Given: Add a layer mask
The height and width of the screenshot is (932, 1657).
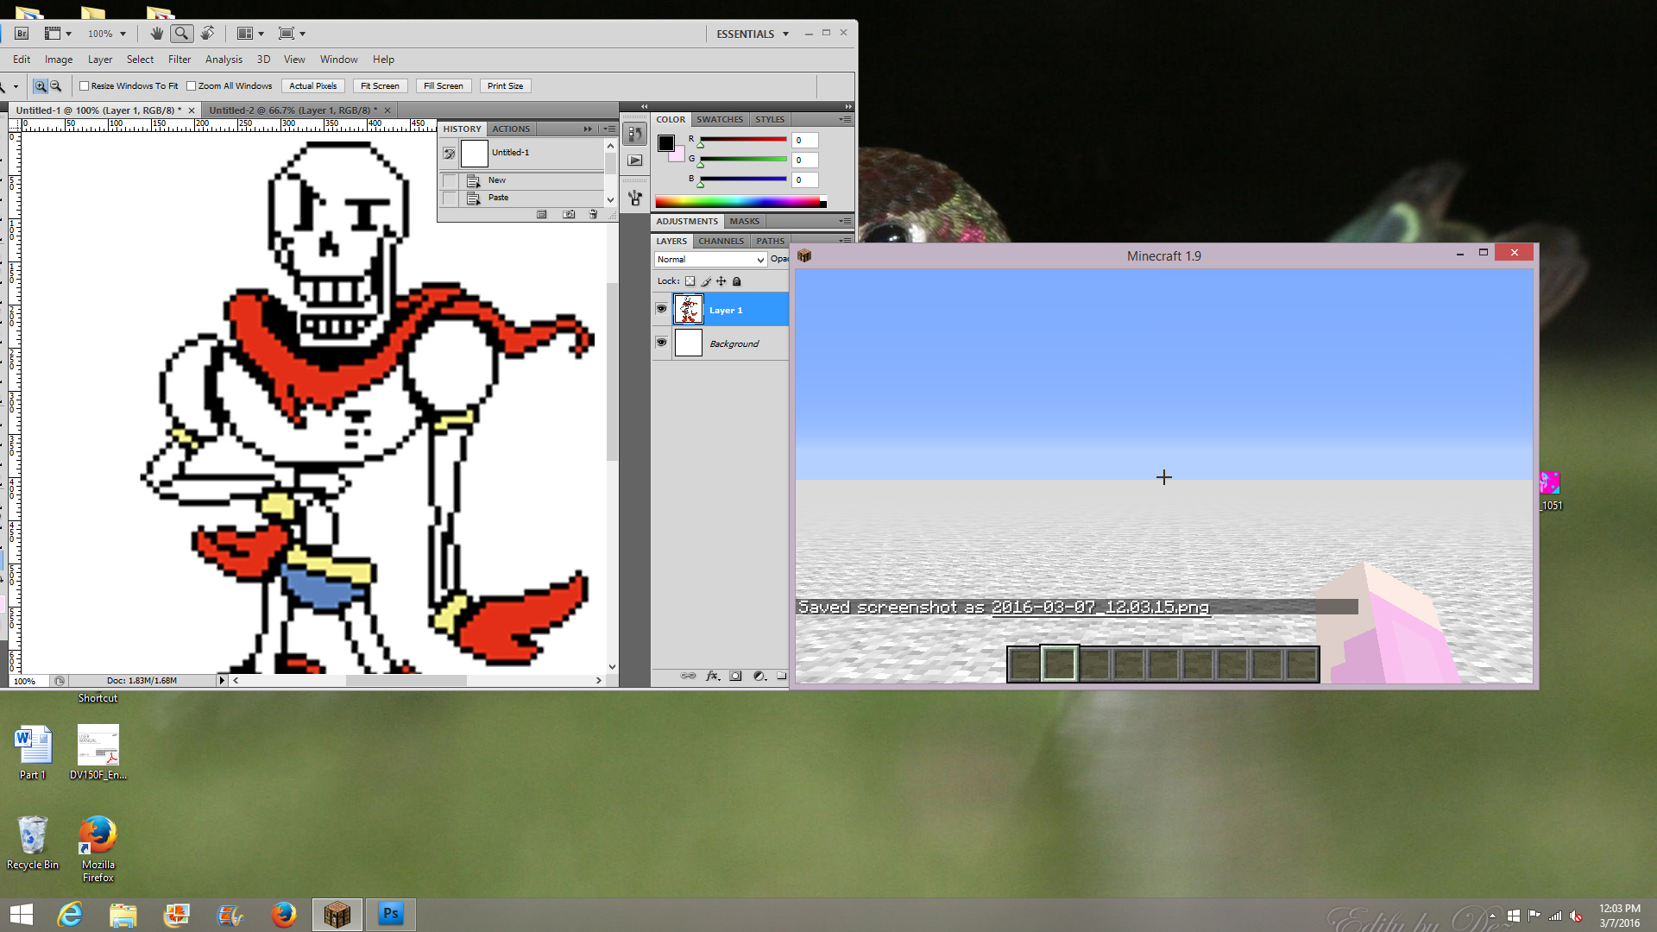Looking at the screenshot, I should [x=735, y=676].
